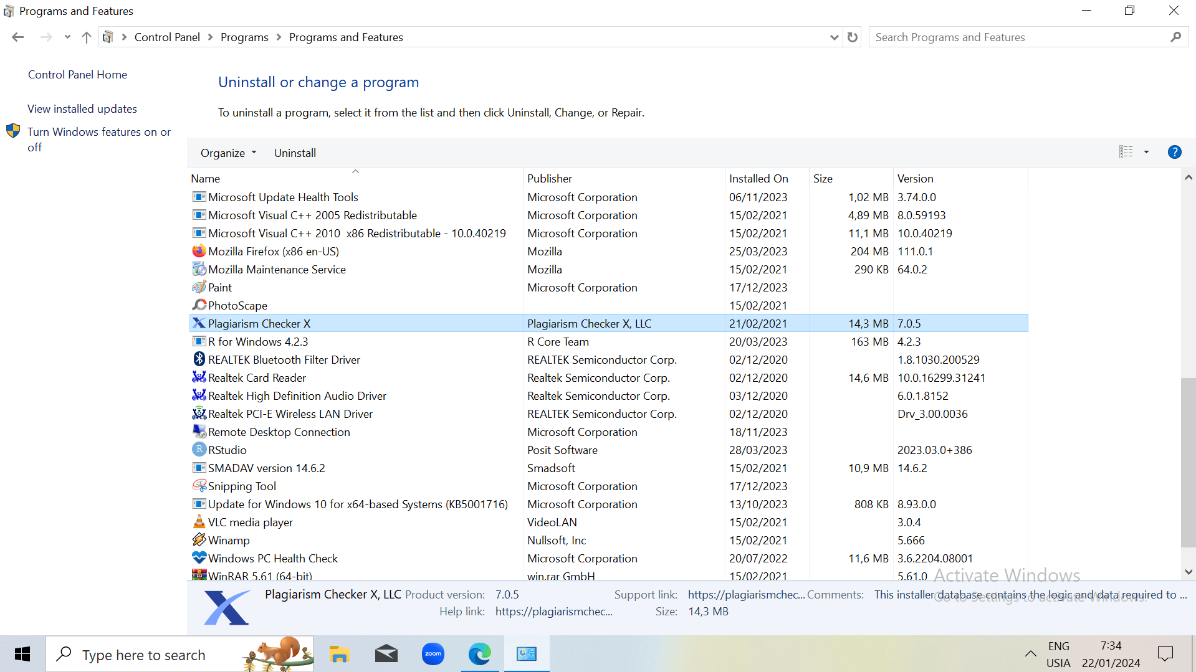Open the Organize dropdown menu

[x=228, y=153]
